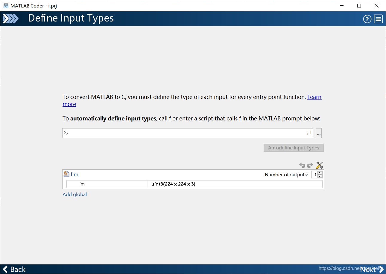This screenshot has height=274, width=386.
Task: Maximize the MATLAB Coder window
Action: (x=359, y=6)
